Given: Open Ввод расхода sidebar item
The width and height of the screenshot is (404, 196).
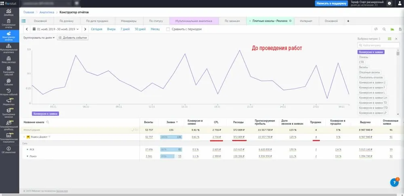Looking at the screenshot, I should tap(9, 60).
